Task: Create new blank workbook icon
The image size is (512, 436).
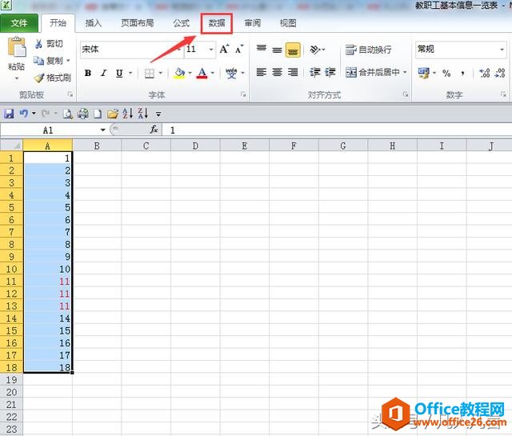Action: point(98,114)
